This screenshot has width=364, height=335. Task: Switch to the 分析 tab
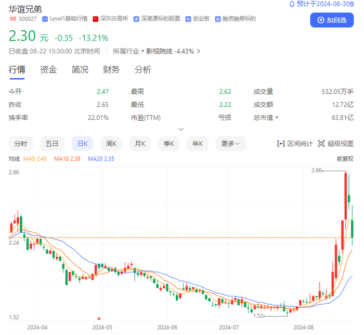click(x=143, y=70)
